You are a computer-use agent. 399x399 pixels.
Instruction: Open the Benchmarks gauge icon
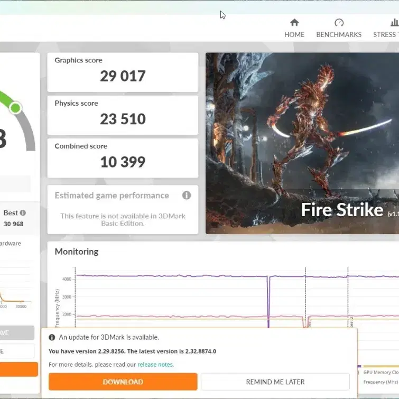pos(339,23)
